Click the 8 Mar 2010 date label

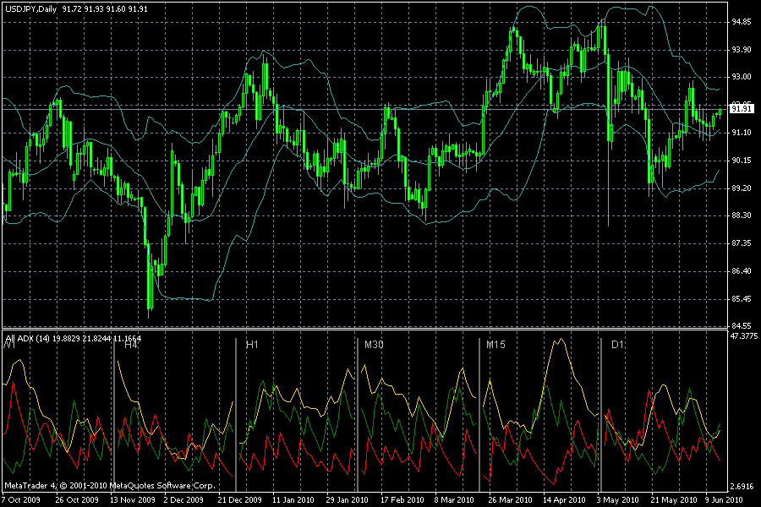454,499
